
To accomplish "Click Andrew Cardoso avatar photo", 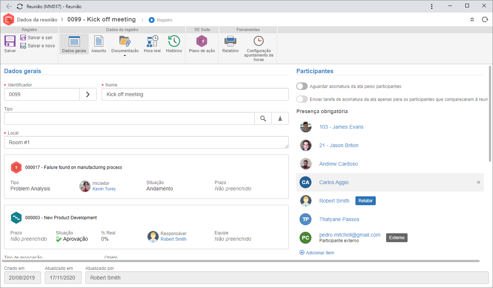I will click(x=305, y=164).
